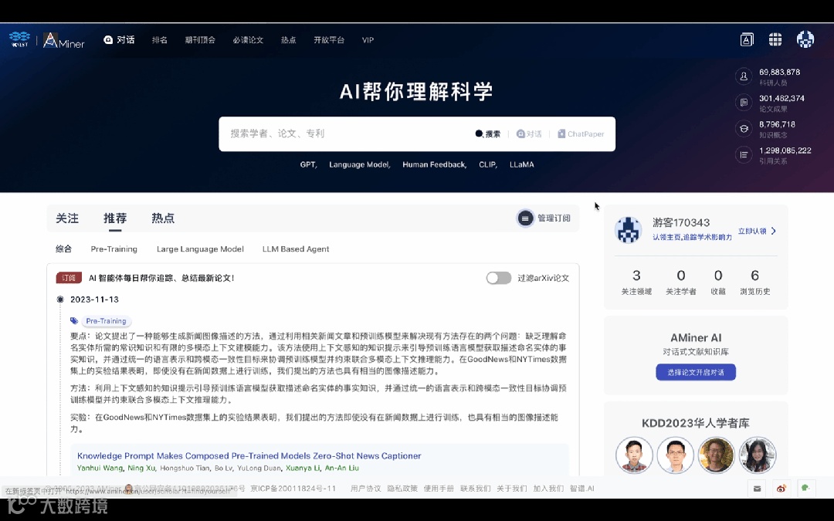Open 浏览历史 count

(754, 282)
